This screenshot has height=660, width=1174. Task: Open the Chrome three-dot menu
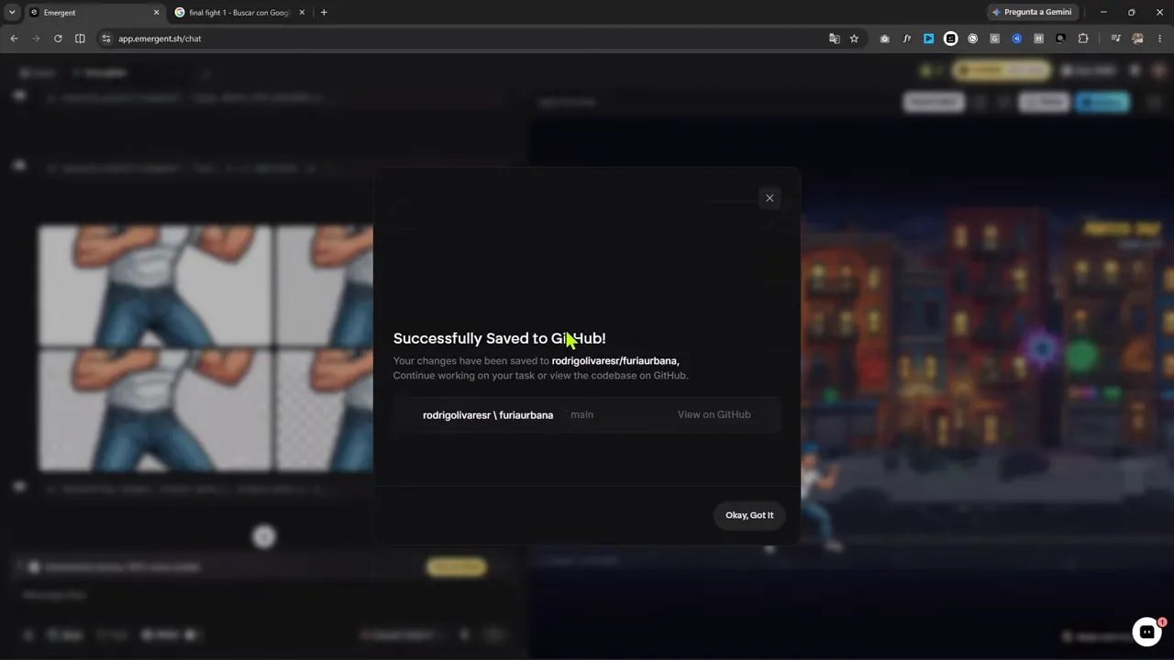coord(1160,38)
